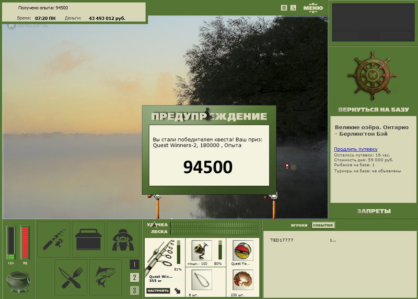This screenshot has width=418, height=299.
Task: Click ВЕРНУТЬСЯ НА БАЗУ
Action: point(373,110)
